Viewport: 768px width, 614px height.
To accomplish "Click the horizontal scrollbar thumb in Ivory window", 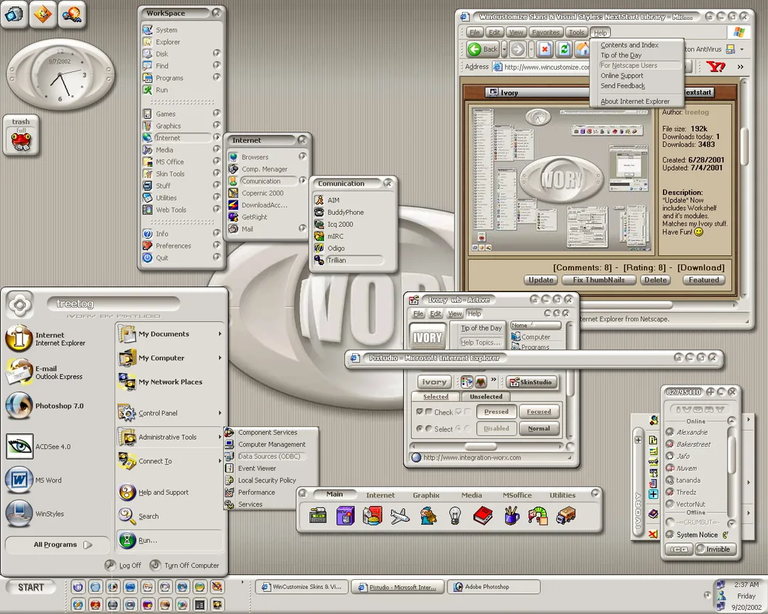I will pos(481,446).
